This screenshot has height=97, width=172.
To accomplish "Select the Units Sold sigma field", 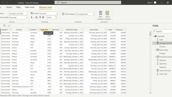I will [x=162, y=74].
